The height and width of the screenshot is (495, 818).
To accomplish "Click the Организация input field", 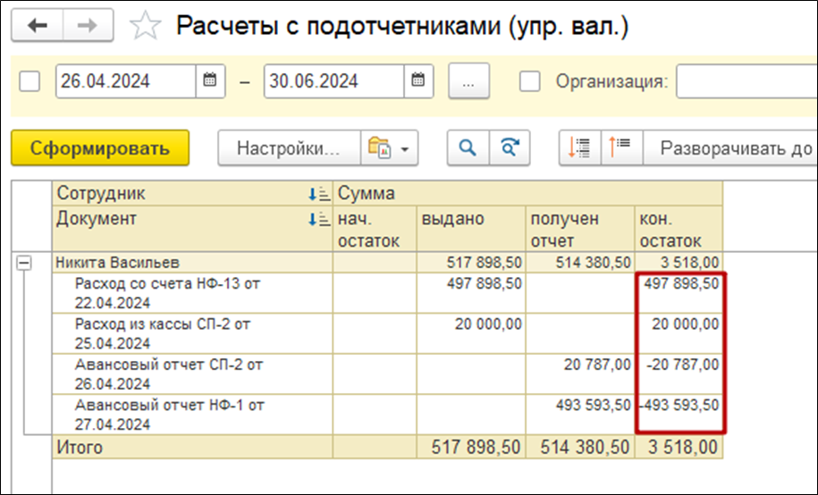I will (x=746, y=81).
